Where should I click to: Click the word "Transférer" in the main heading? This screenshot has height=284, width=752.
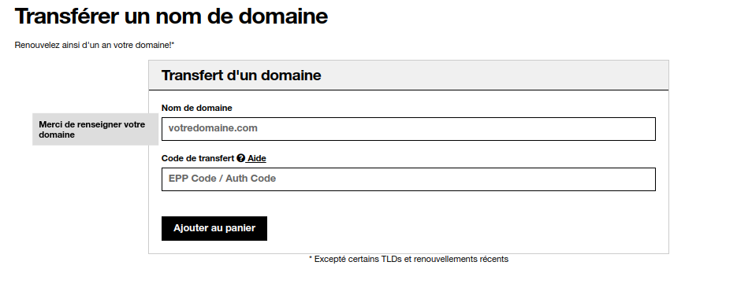(67, 16)
